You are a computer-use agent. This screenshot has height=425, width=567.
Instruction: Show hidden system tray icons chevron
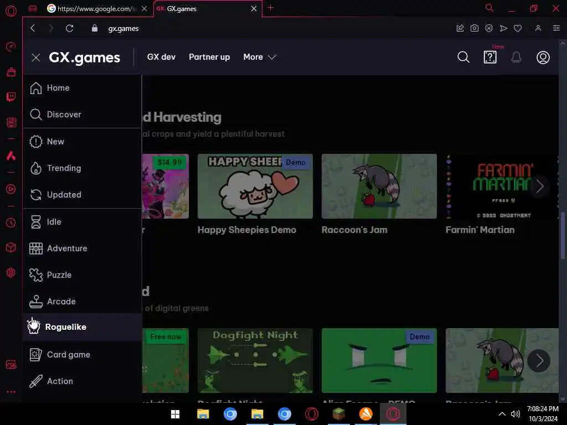tap(502, 414)
